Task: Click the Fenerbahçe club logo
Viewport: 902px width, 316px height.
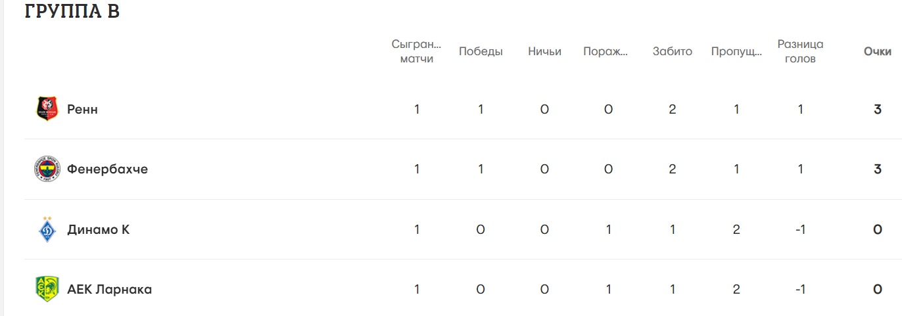Action: point(47,169)
